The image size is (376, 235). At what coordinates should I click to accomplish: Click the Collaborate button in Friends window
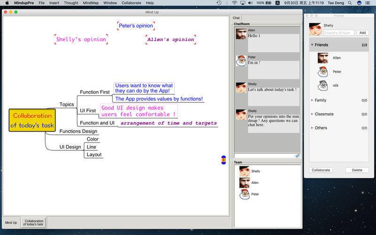point(321,170)
